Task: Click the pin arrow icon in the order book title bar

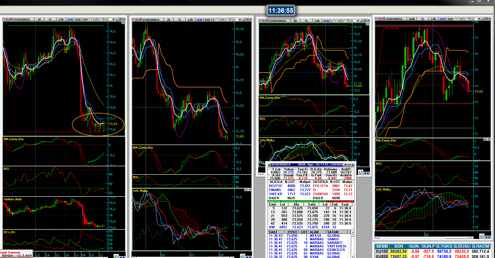Action: pyautogui.click(x=345, y=165)
